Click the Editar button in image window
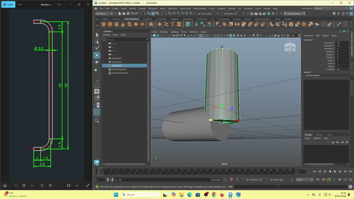 8,4
